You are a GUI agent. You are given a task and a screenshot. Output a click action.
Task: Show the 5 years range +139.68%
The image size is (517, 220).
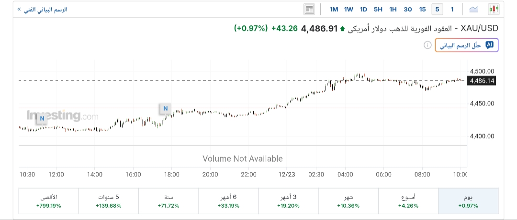[x=108, y=201]
